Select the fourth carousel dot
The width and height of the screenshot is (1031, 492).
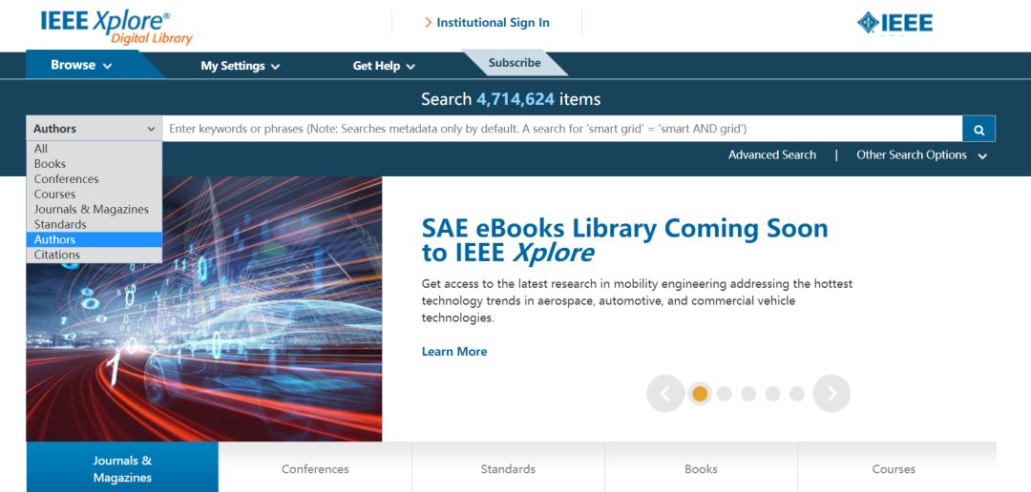pos(772,394)
